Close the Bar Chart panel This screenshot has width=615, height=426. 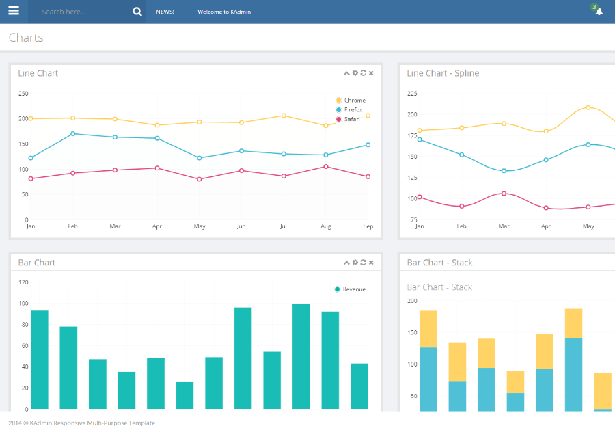pos(371,263)
